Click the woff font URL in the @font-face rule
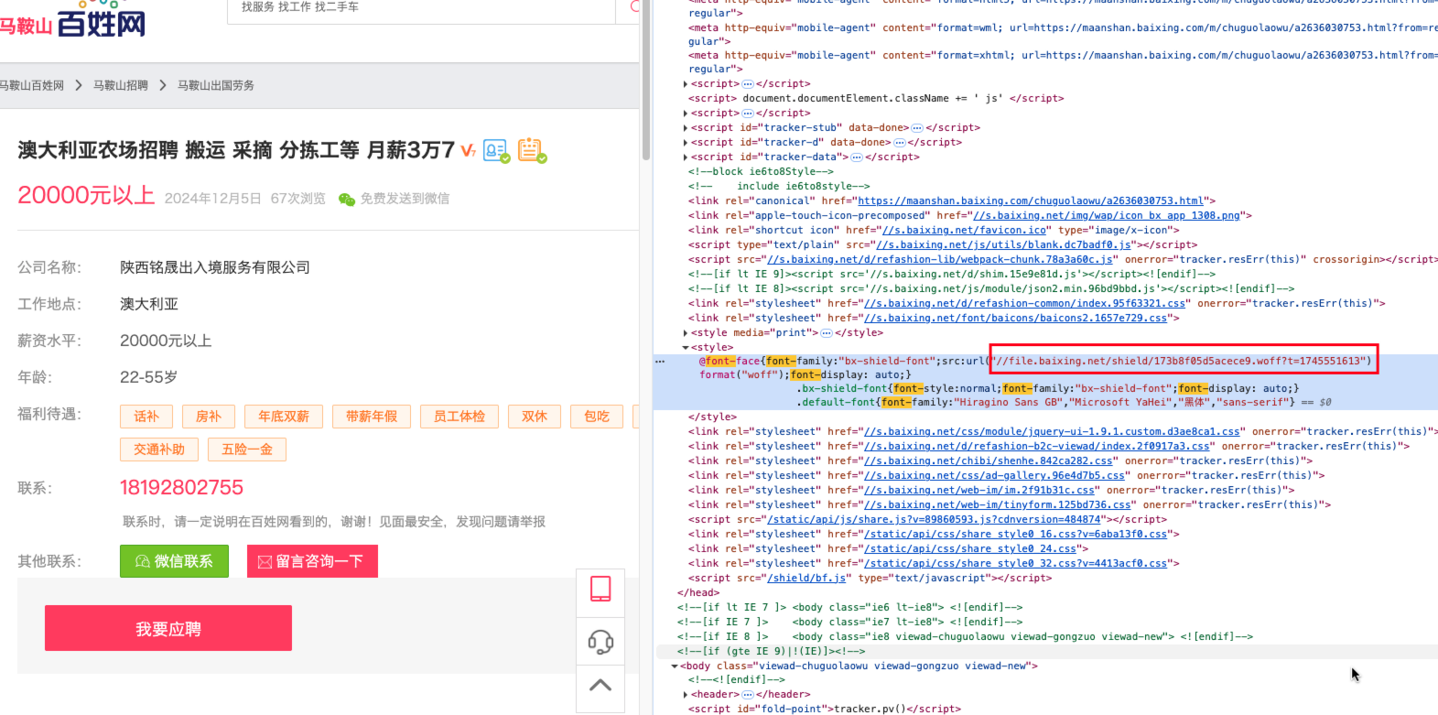This screenshot has width=1438, height=715. tap(1183, 362)
